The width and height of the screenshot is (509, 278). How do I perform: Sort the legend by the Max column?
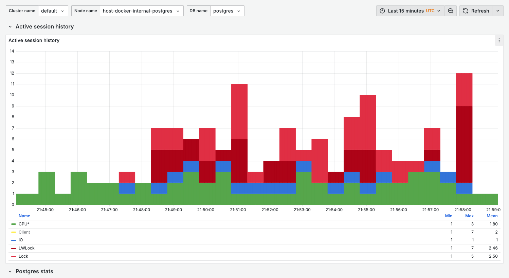click(x=469, y=216)
